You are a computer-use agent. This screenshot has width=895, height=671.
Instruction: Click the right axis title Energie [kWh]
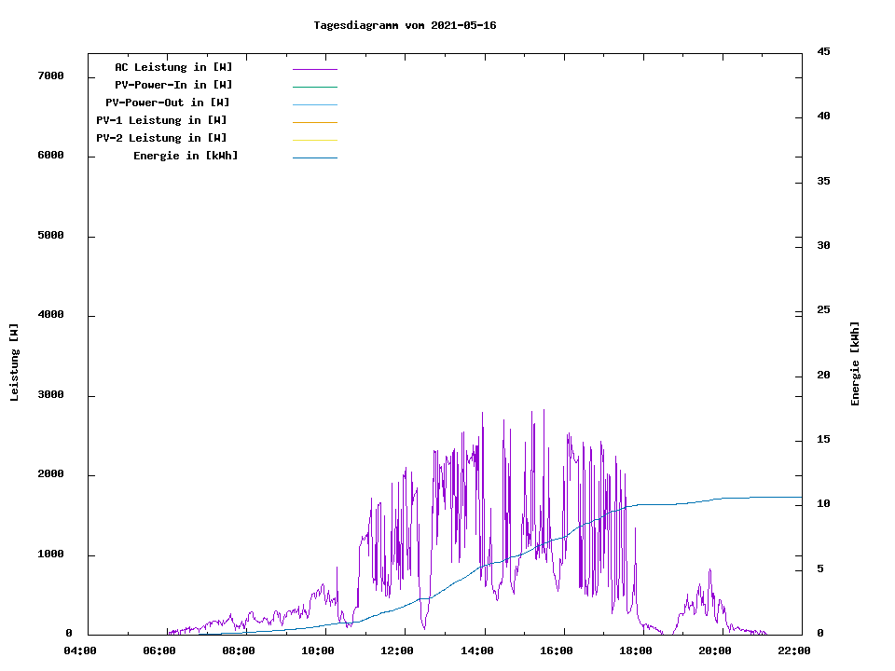(x=856, y=363)
